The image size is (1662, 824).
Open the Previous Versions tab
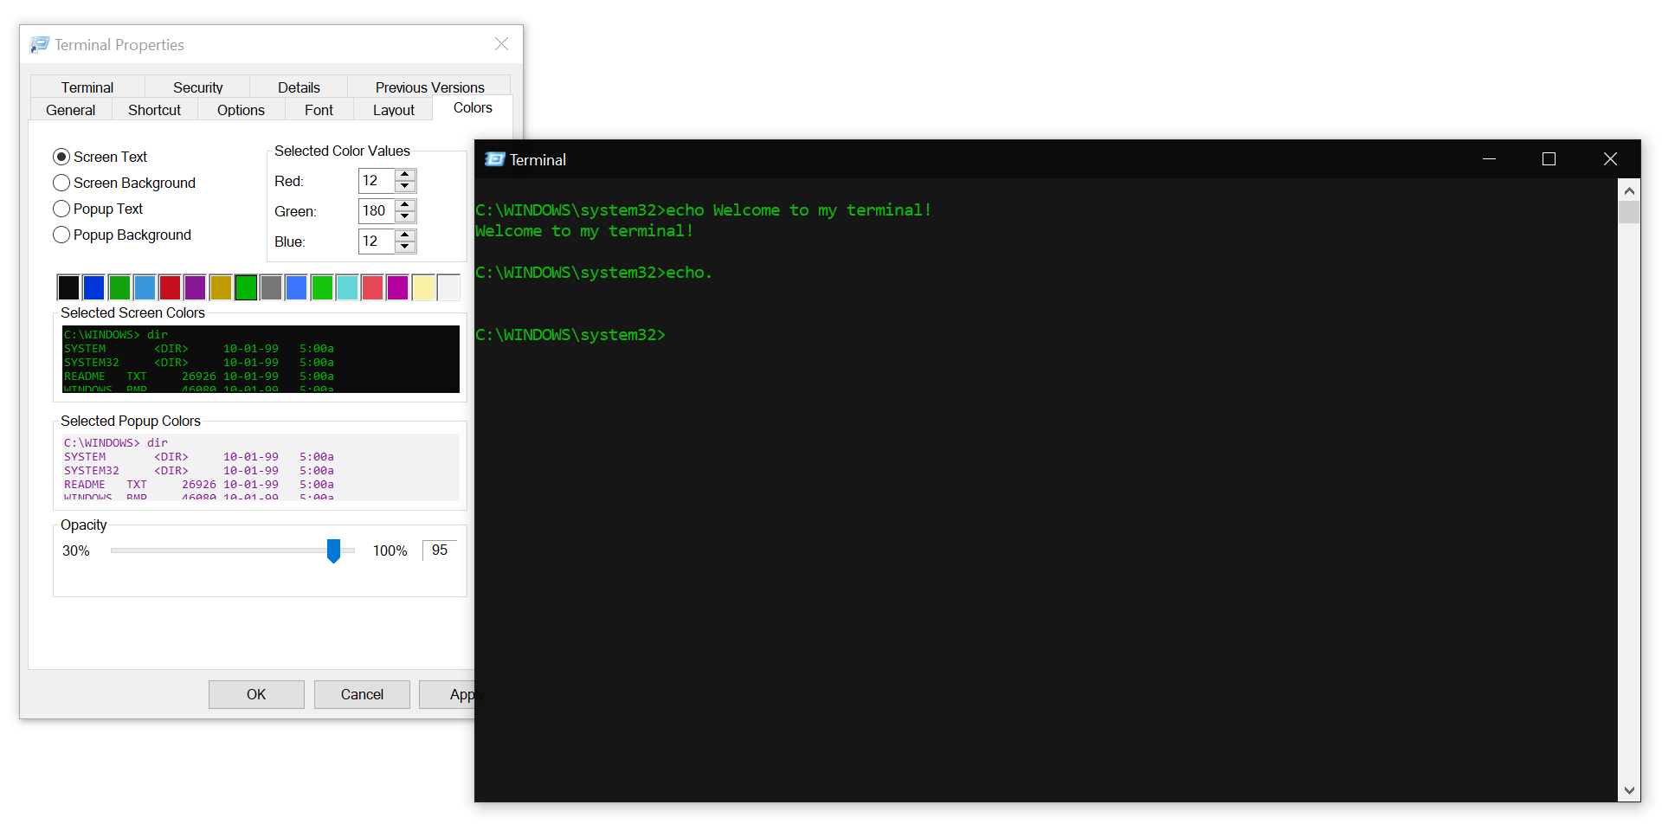(429, 87)
